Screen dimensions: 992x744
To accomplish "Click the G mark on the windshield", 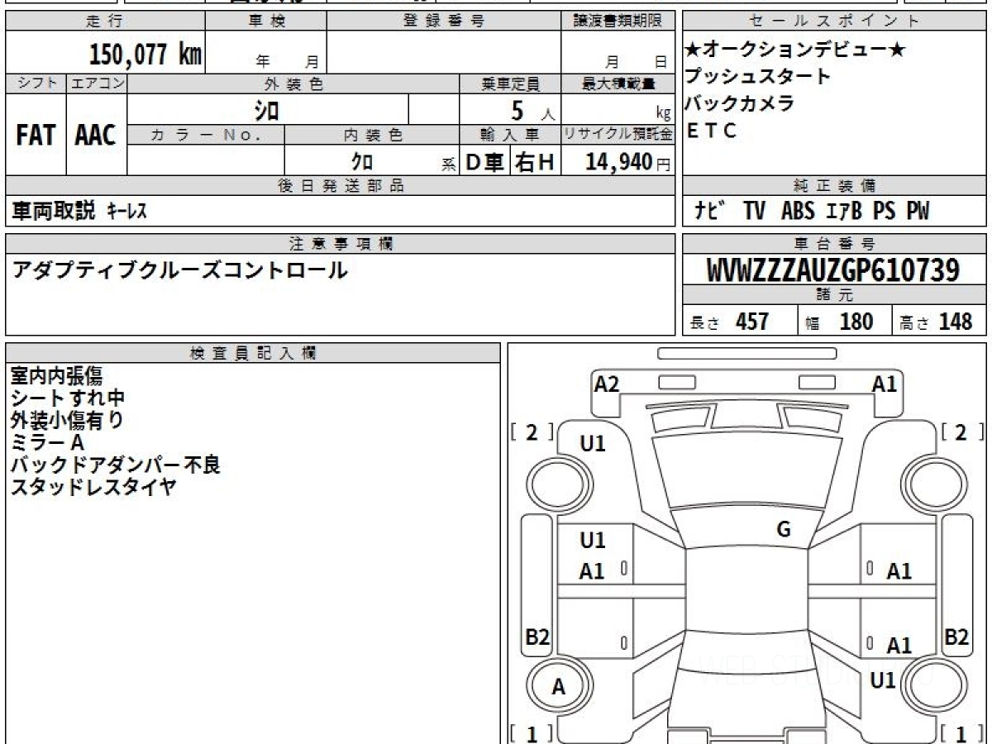I will pyautogui.click(x=784, y=530).
